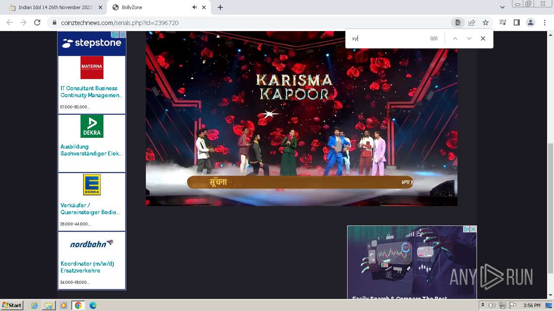Click the DEKRA logo in ad
554x311 pixels.
pos(92,126)
